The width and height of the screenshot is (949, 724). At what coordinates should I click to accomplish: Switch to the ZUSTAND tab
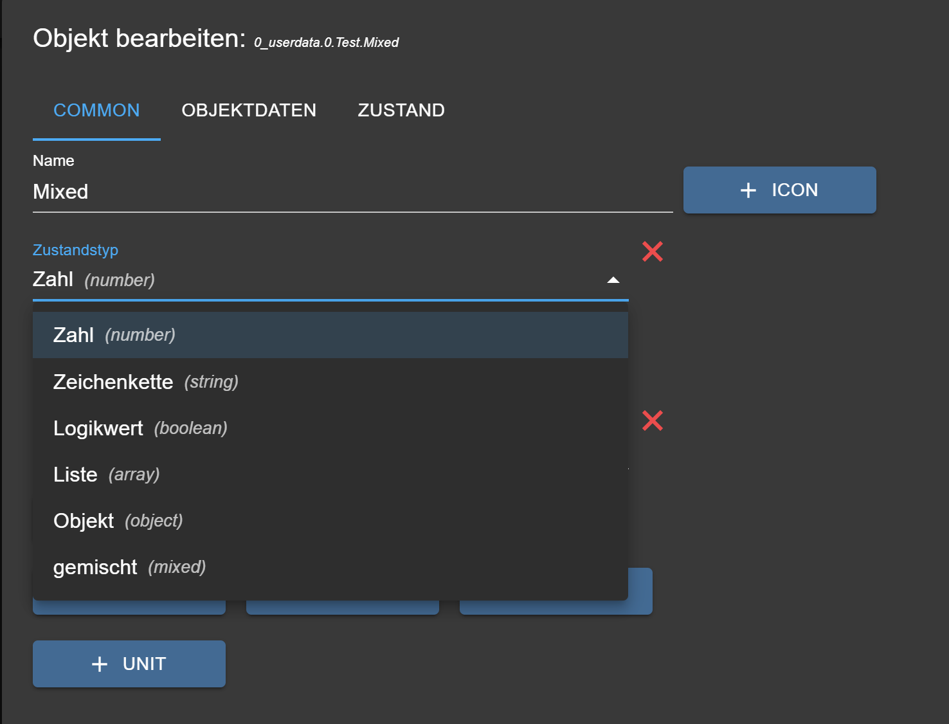coord(401,111)
